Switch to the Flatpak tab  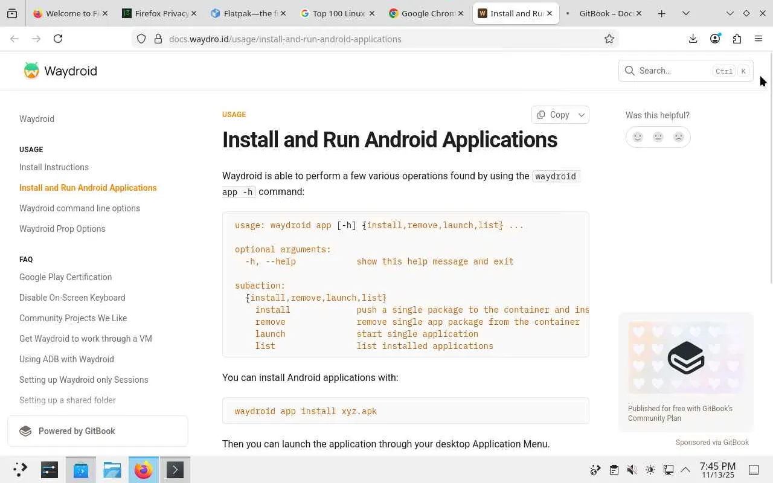tap(248, 13)
